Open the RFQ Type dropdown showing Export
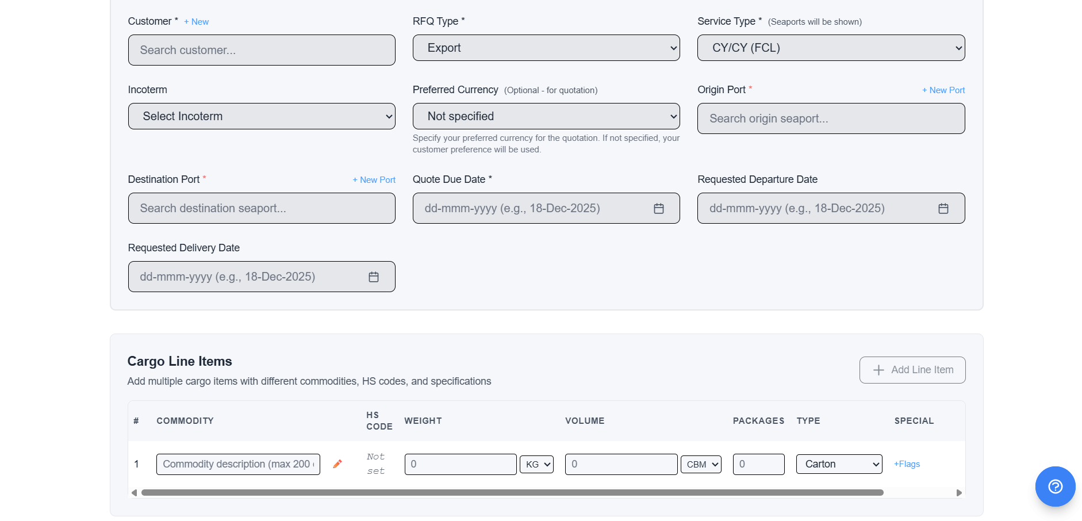Screen dimensions: 1082x521 (546, 48)
